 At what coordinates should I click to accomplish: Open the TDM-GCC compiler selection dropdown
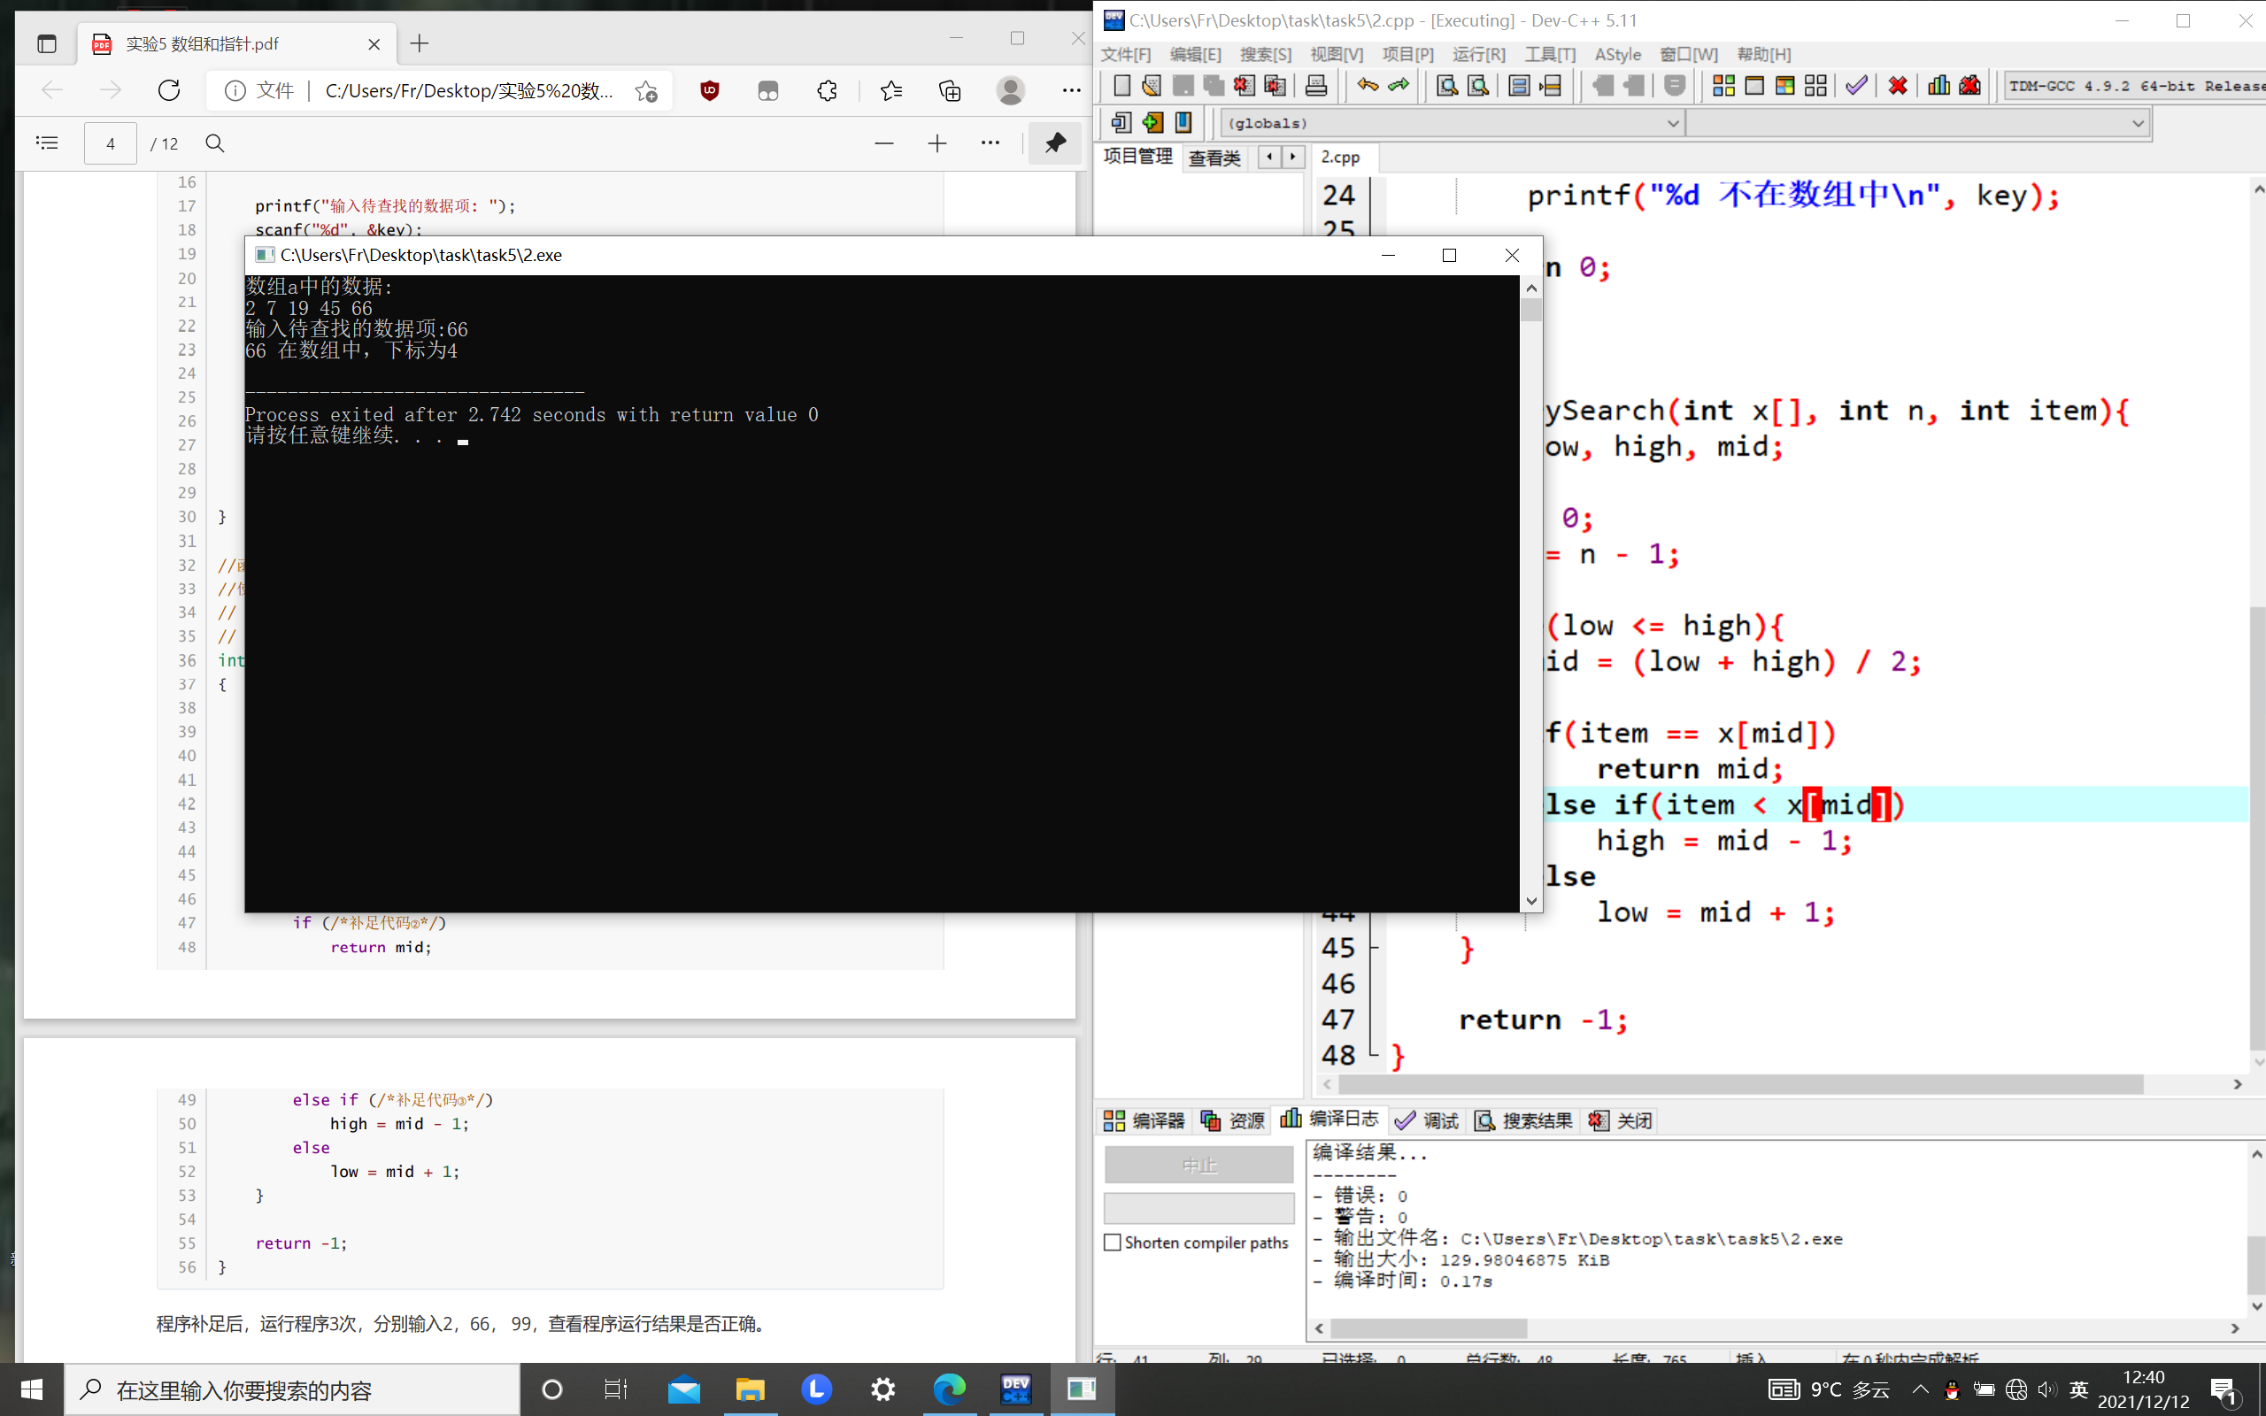(x=2135, y=86)
